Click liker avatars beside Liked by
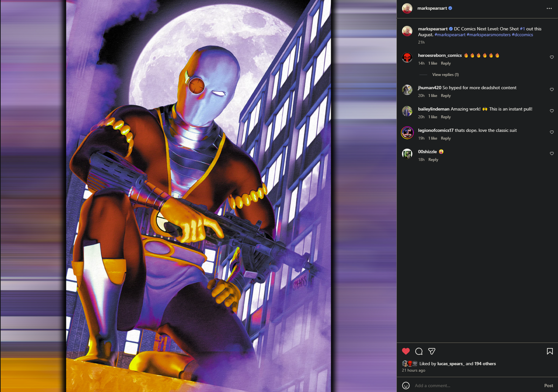 coord(409,364)
